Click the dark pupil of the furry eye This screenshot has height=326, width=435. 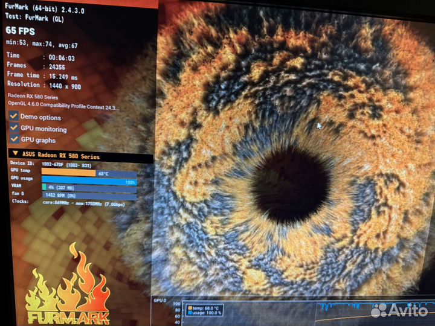click(291, 185)
